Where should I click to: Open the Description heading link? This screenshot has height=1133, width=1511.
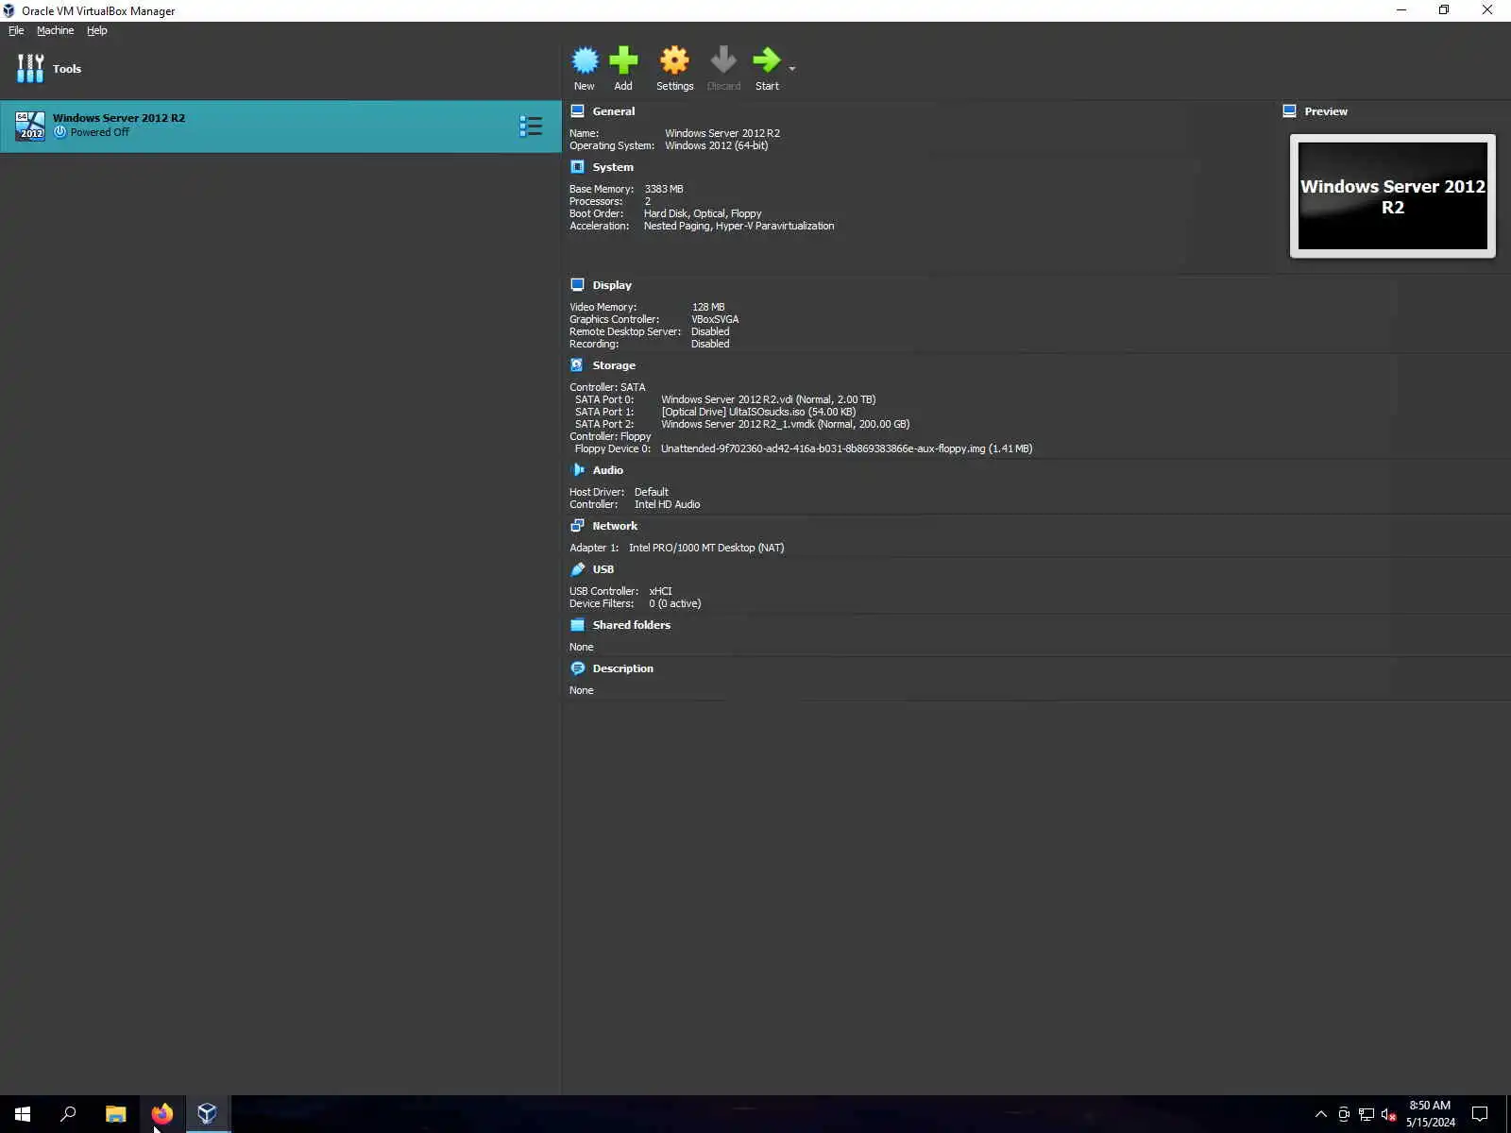point(623,668)
